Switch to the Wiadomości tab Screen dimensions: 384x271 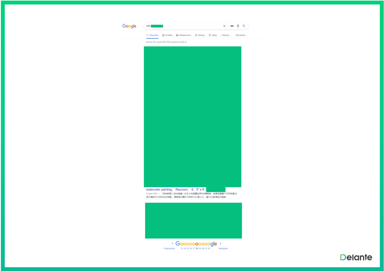pyautogui.click(x=184, y=35)
